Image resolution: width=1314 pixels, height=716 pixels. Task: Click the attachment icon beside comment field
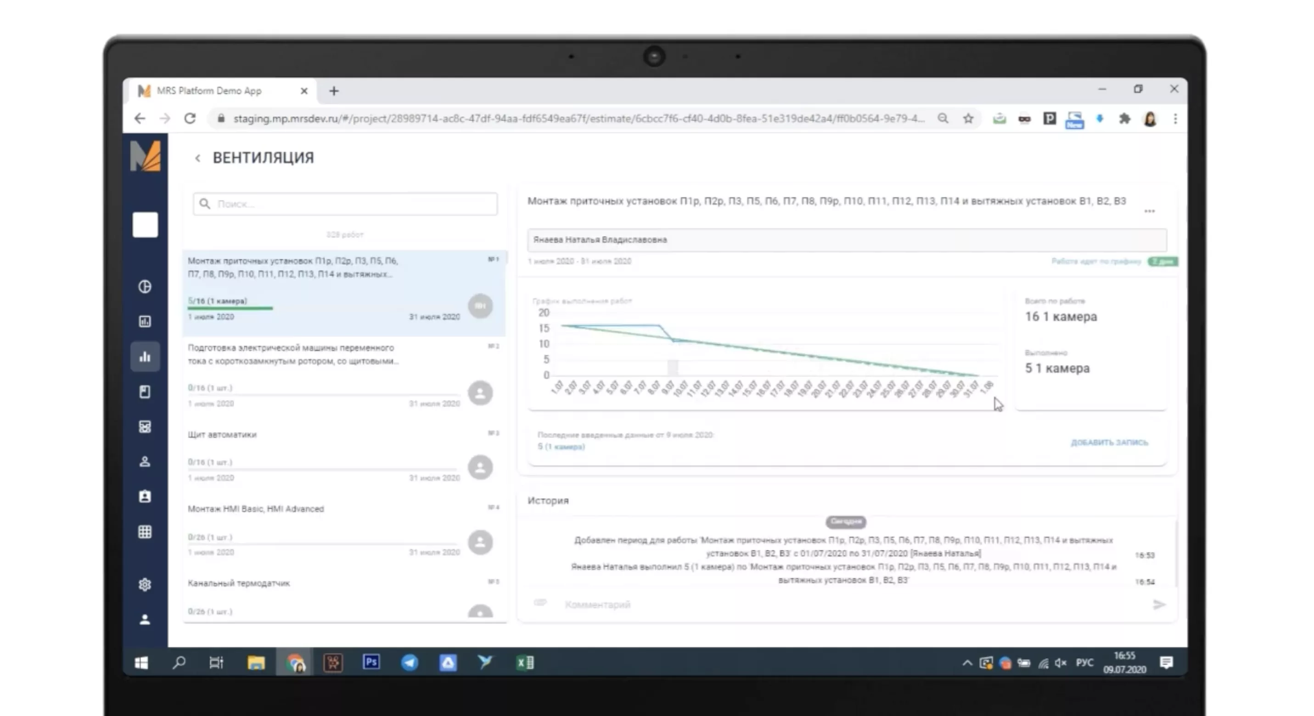point(540,603)
